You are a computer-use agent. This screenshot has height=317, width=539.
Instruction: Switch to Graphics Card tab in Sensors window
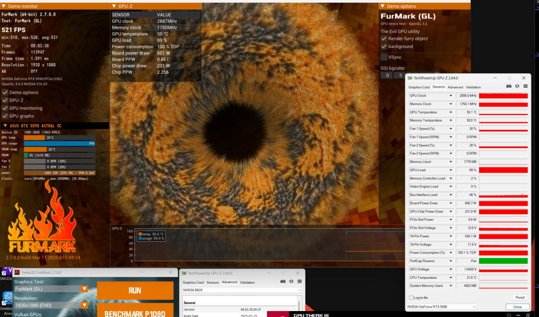click(x=419, y=87)
